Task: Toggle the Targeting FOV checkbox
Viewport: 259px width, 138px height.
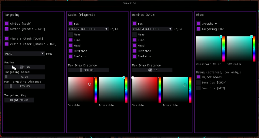Action: [198, 29]
